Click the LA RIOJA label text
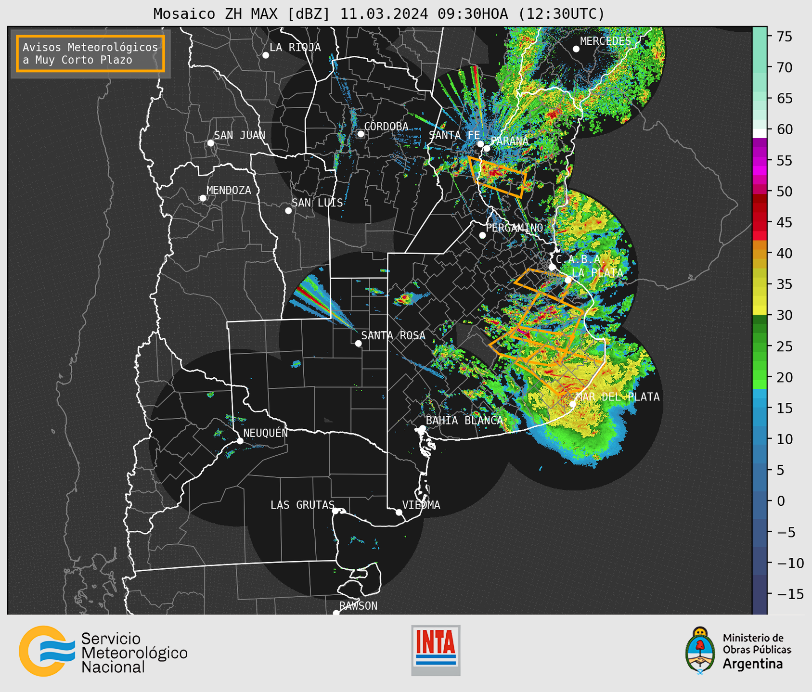The height and width of the screenshot is (692, 812). [295, 47]
